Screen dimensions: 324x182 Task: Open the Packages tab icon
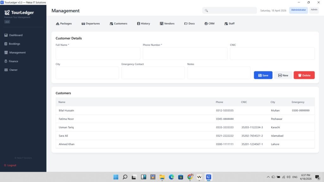pos(58,24)
